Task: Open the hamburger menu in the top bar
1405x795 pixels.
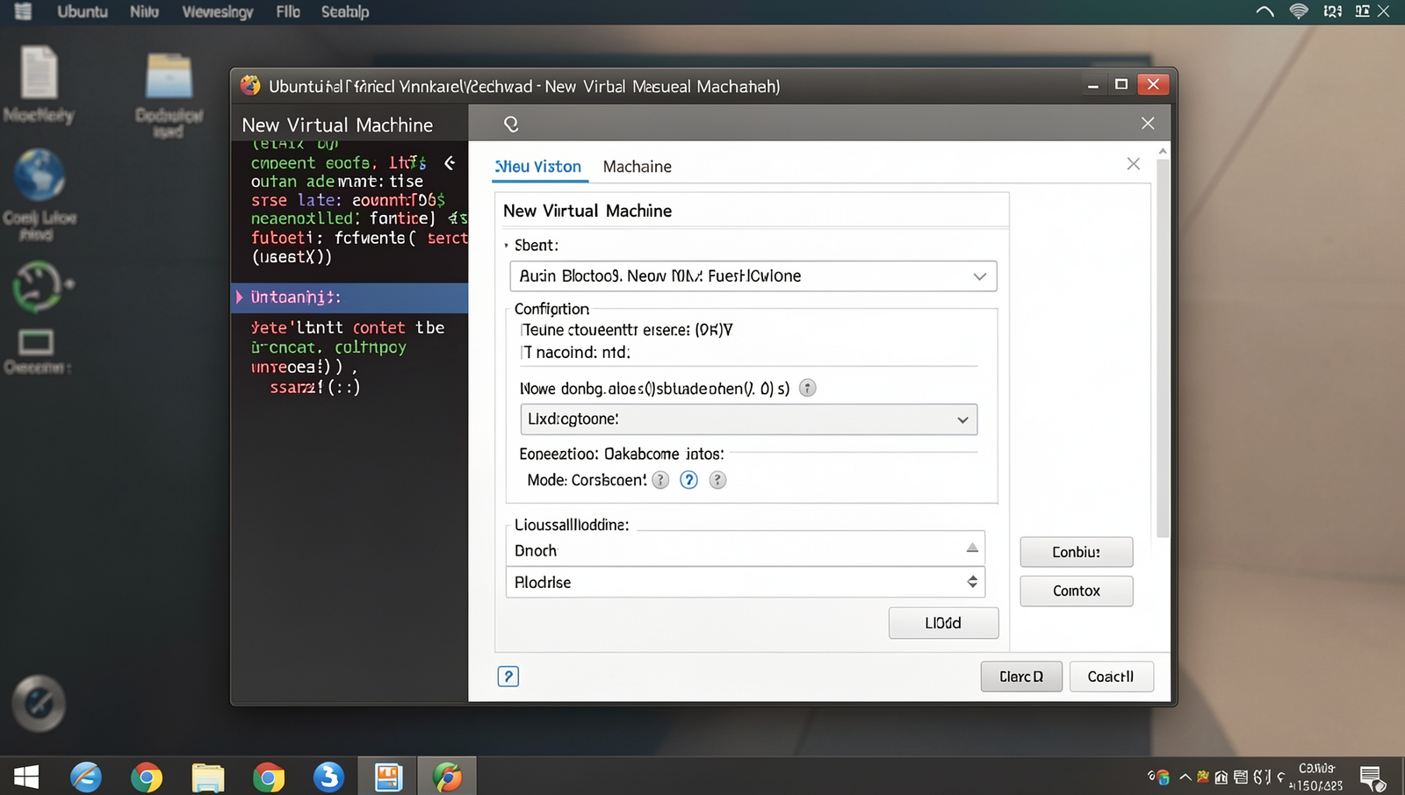Action: (24, 11)
